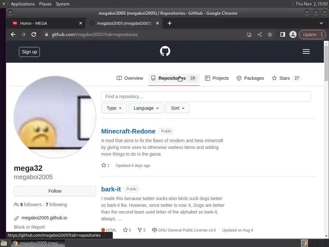
Task: Click the followers people icon
Action: pyautogui.click(x=16, y=205)
